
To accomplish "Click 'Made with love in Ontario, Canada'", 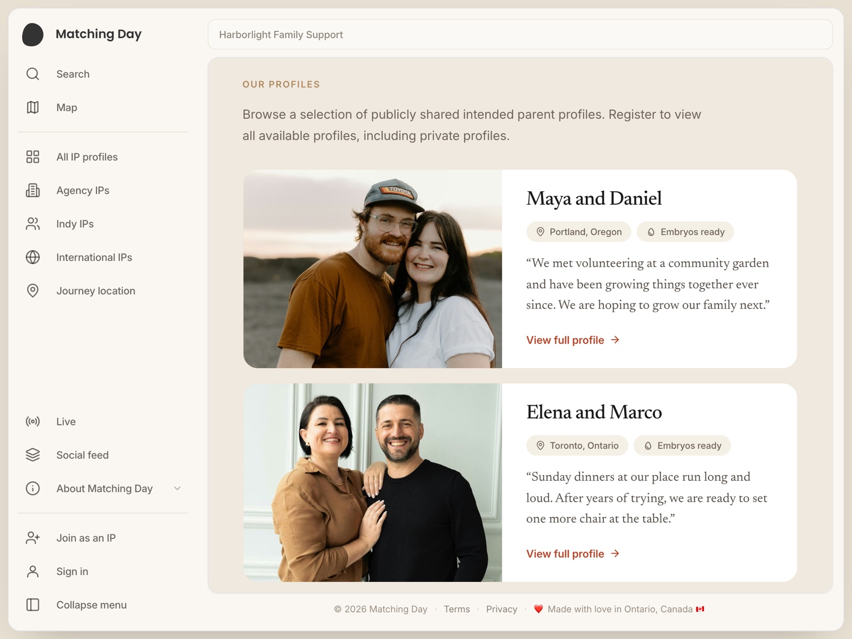I will pyautogui.click(x=620, y=609).
